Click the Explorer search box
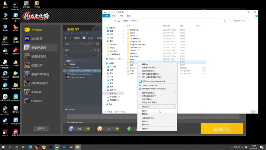This screenshot has height=150, width=266. click(x=242, y=21)
